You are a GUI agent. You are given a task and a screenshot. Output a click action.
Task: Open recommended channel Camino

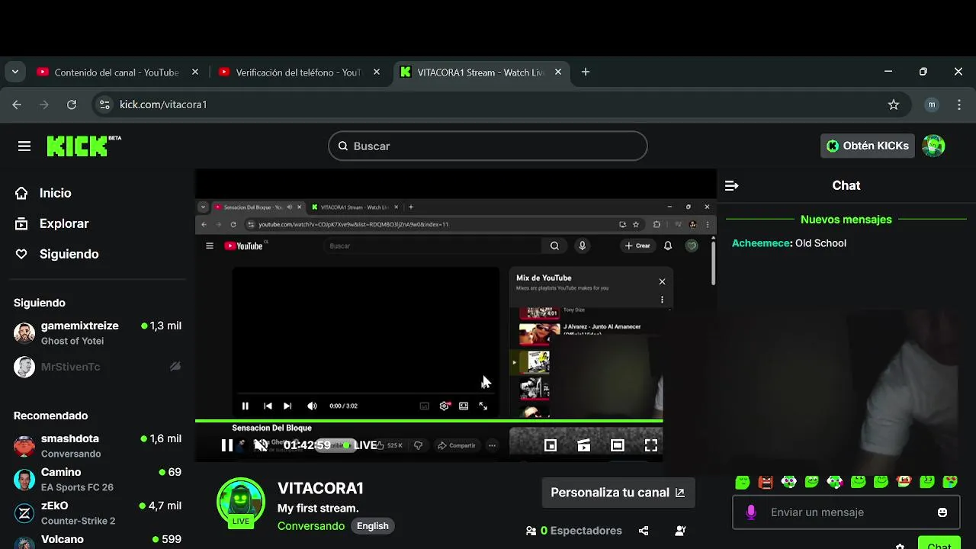pos(98,480)
